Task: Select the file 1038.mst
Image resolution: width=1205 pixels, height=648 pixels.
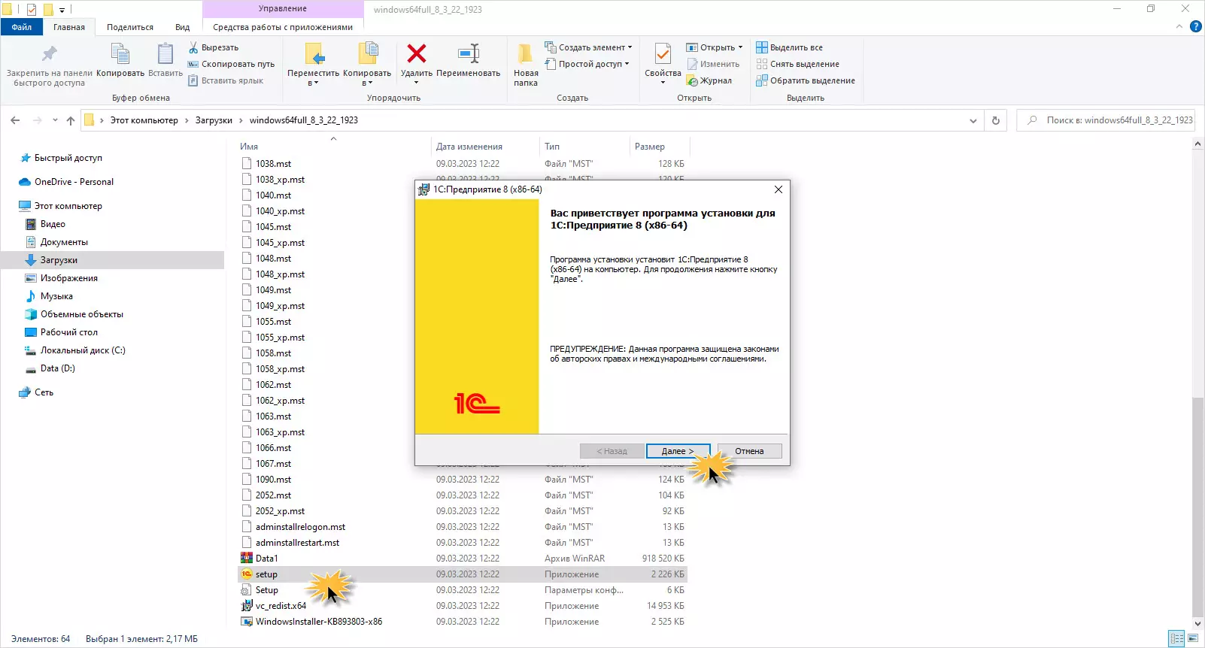Action: click(462, 164)
